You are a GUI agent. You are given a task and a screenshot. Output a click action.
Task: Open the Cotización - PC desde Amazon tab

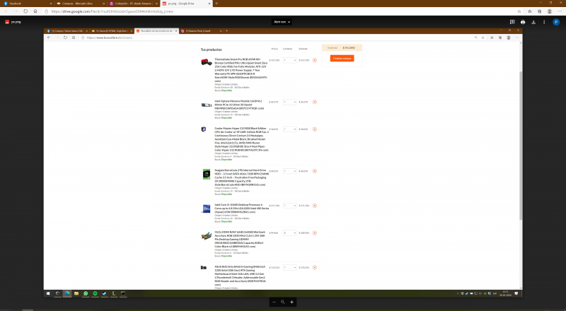[132, 3]
